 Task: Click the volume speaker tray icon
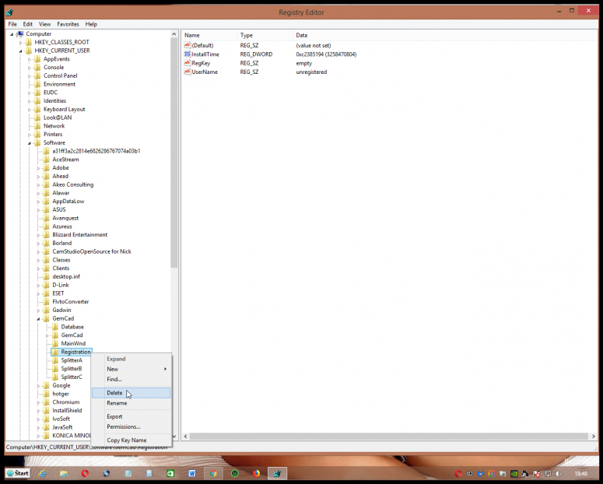[559, 474]
